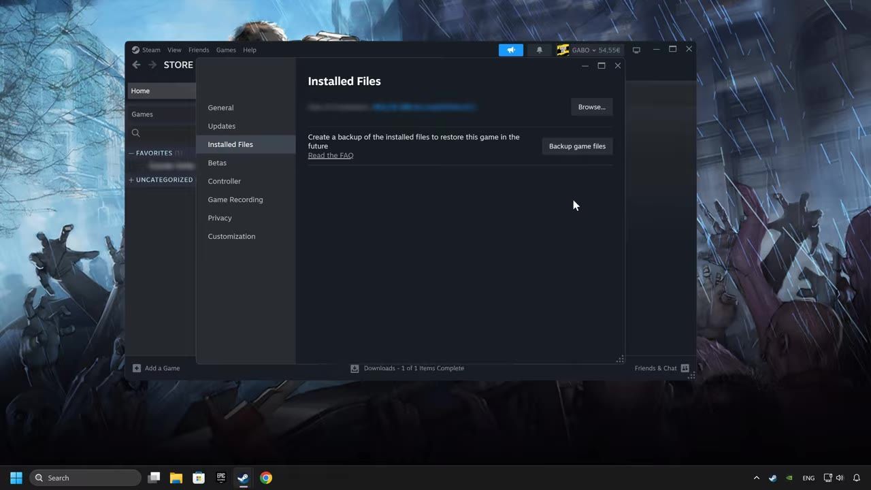Click Add a Game label
871x490 pixels.
tap(162, 368)
